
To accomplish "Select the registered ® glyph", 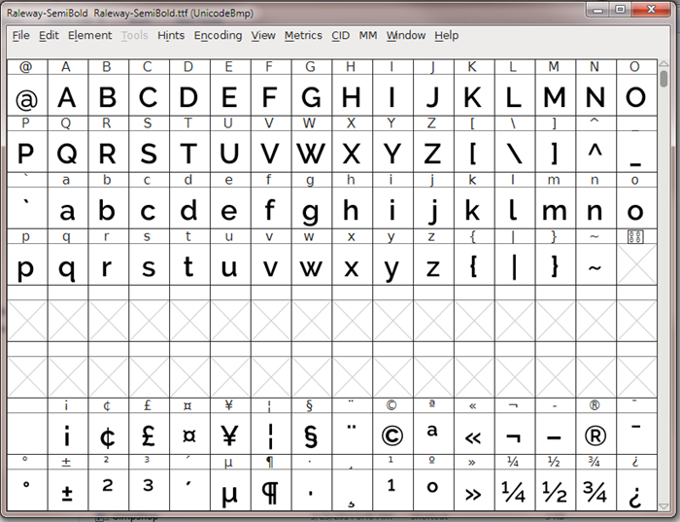I will [x=596, y=434].
